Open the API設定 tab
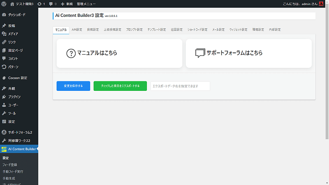 coord(77,30)
